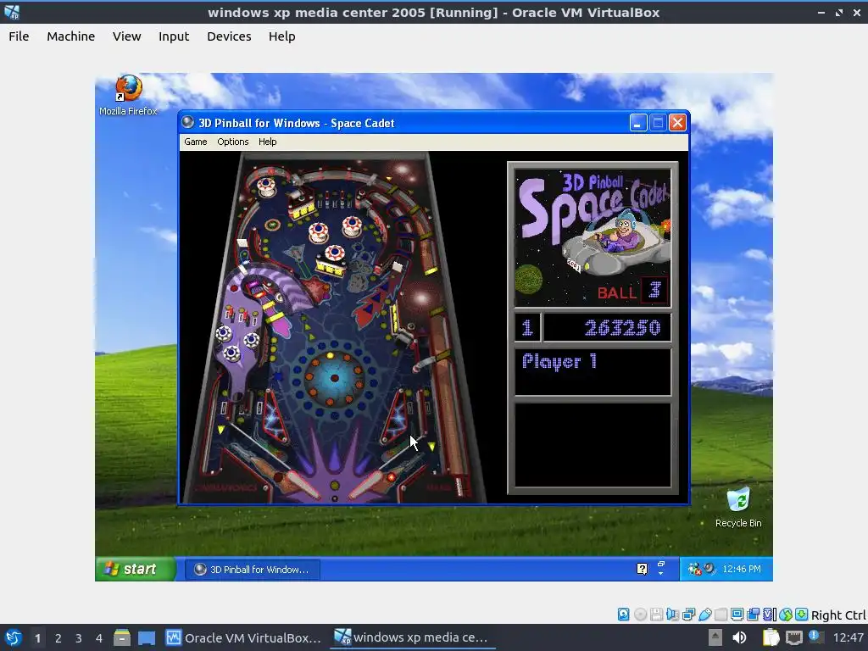Click the VirtualBox recording status icon

tap(753, 615)
